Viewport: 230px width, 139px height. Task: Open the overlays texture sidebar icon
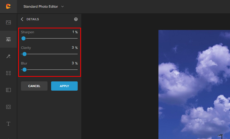[8, 90]
